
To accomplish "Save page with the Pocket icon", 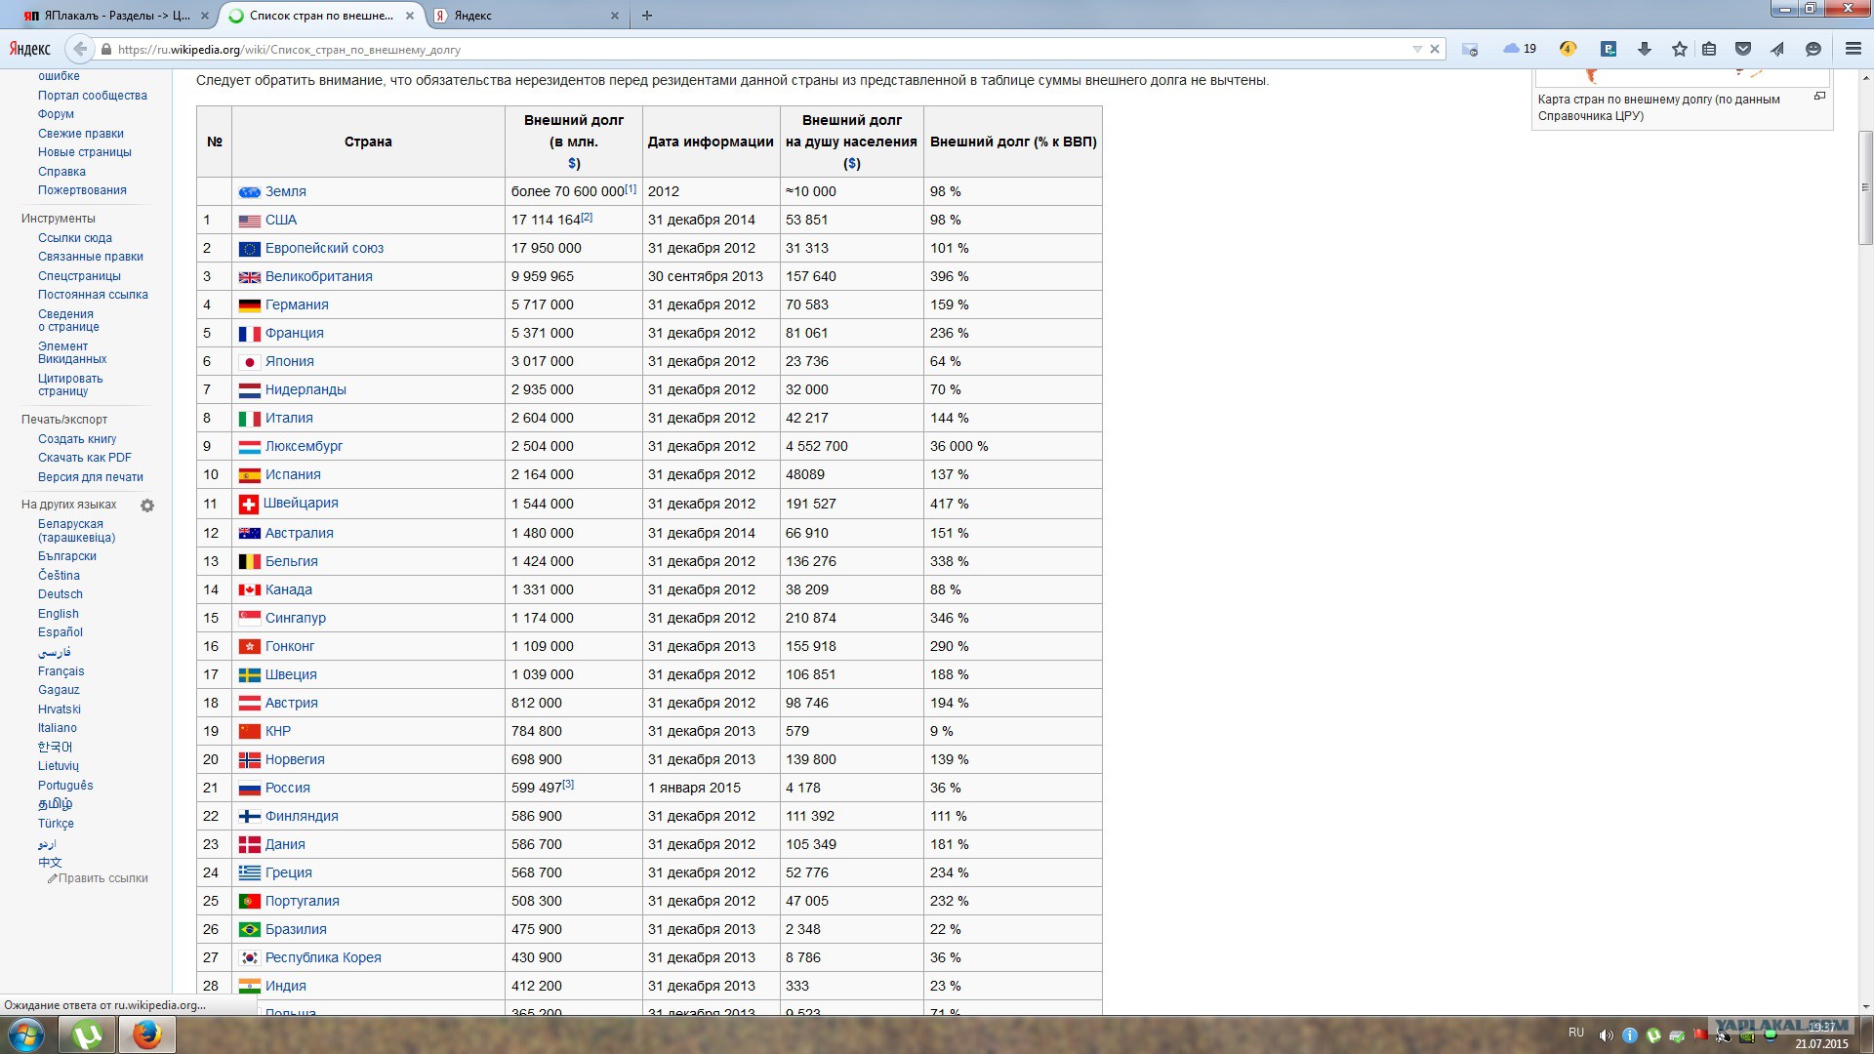I will (x=1743, y=49).
